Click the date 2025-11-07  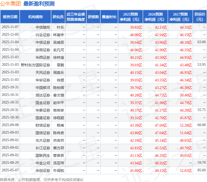pyautogui.click(x=10, y=27)
